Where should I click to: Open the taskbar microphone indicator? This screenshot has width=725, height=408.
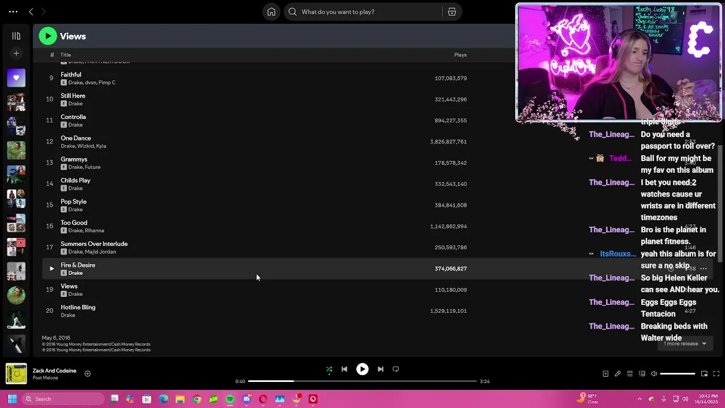[663, 399]
